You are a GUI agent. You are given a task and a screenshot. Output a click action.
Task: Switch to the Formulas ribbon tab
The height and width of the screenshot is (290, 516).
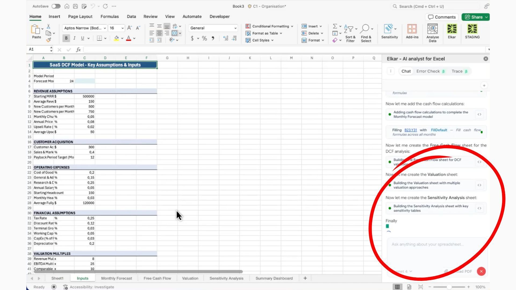109,16
